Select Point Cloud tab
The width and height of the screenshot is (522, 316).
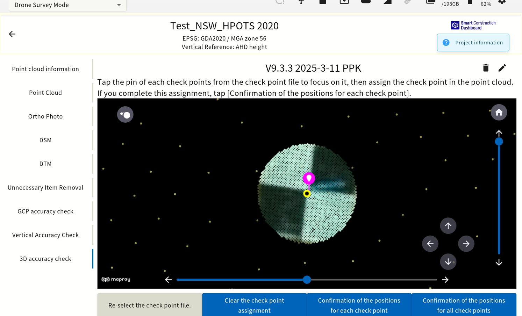click(45, 93)
